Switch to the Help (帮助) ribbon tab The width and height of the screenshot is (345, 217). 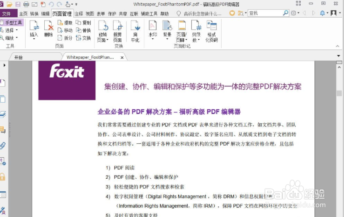(x=164, y=14)
